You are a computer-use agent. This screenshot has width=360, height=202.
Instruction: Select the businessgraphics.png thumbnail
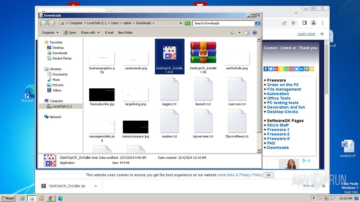102,59
